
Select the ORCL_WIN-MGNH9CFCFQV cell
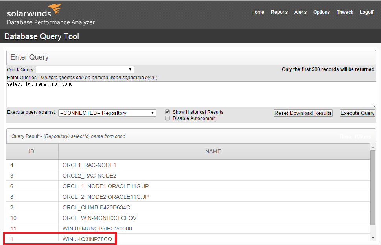(x=214, y=218)
